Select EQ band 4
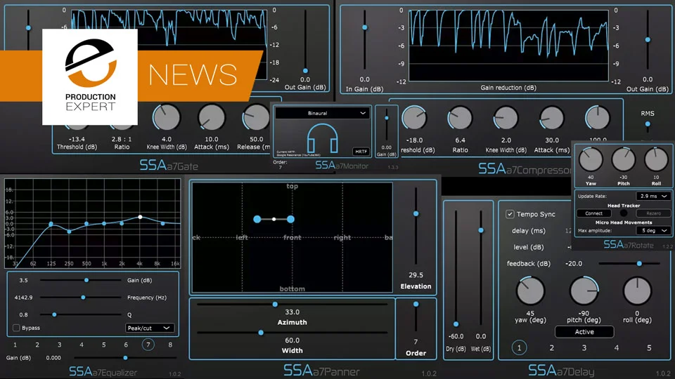 coord(82,345)
